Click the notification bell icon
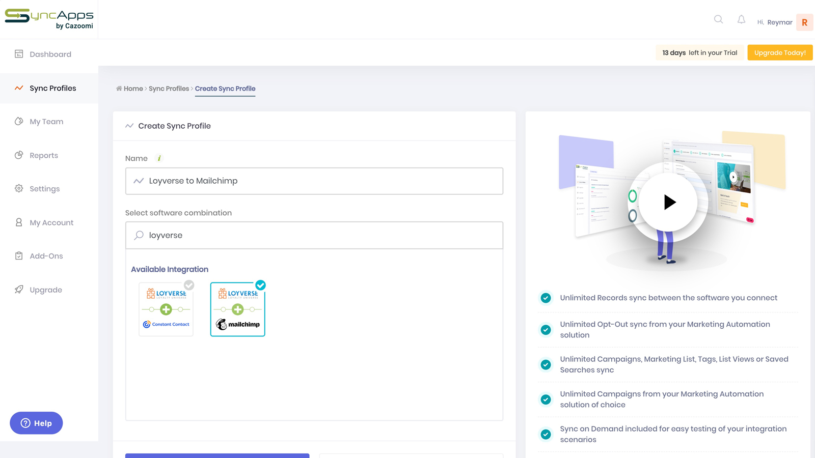The image size is (815, 458). click(x=741, y=19)
